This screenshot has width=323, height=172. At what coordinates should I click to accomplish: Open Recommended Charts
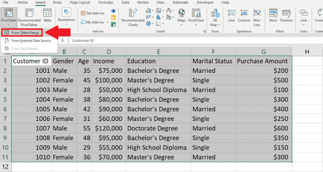133,17
